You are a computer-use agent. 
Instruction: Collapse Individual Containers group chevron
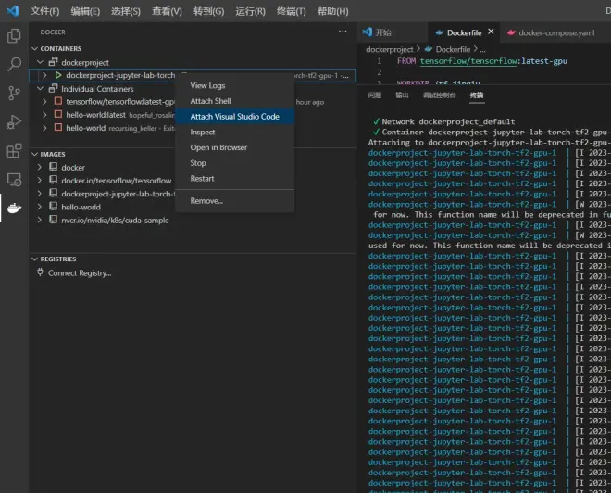point(40,89)
